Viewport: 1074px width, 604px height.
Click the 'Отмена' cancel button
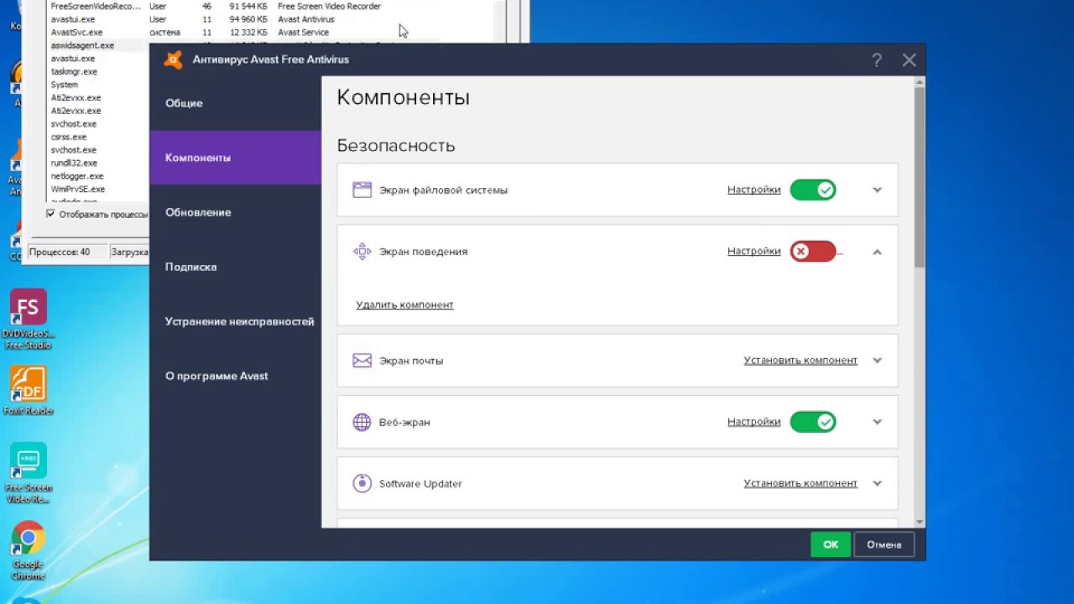click(884, 544)
